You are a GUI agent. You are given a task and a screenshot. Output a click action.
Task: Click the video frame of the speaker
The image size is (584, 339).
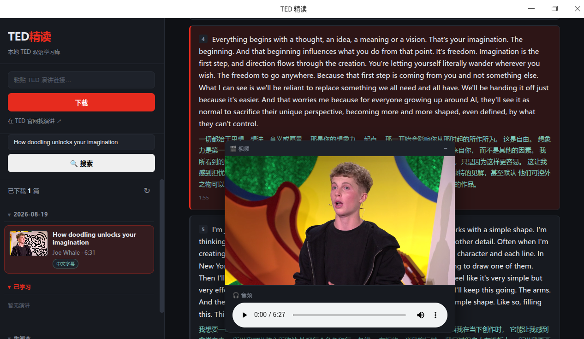click(x=340, y=221)
